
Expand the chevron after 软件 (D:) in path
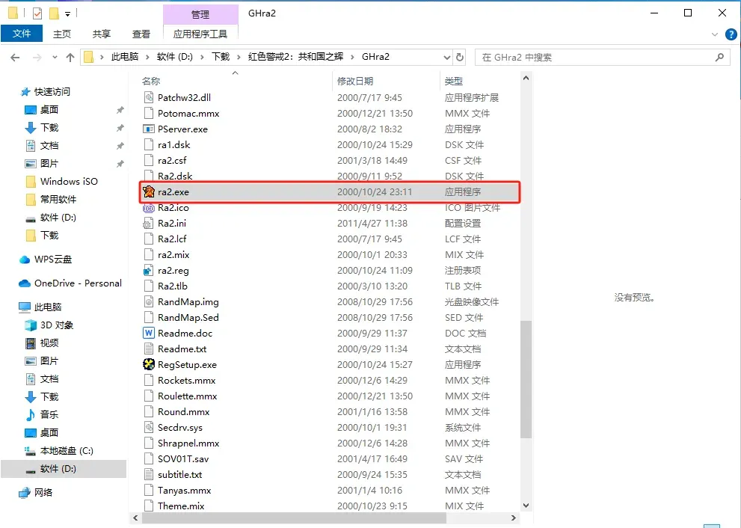[x=202, y=57]
